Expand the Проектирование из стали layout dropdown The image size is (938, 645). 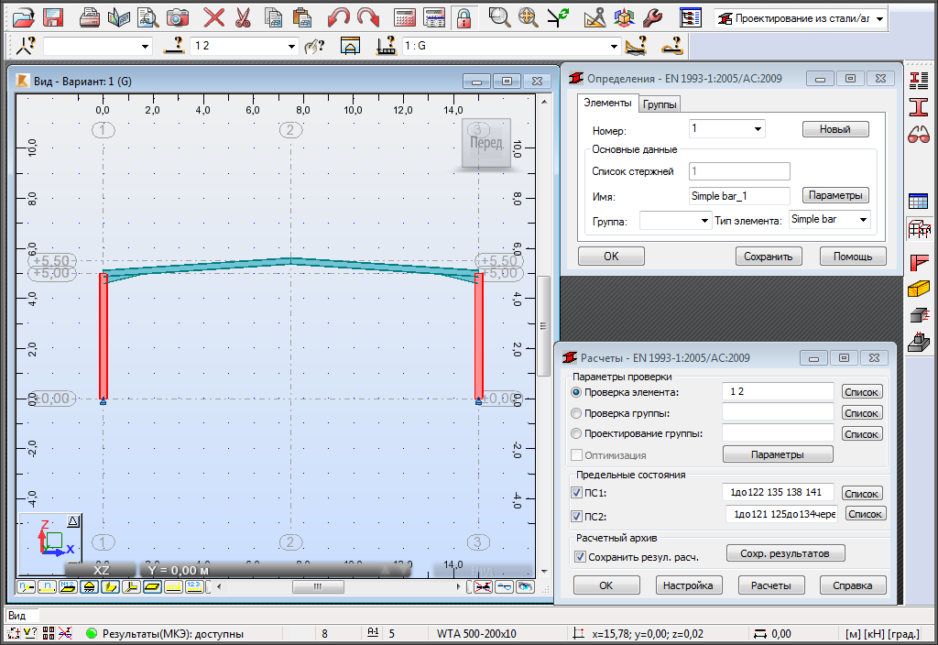click(x=879, y=18)
